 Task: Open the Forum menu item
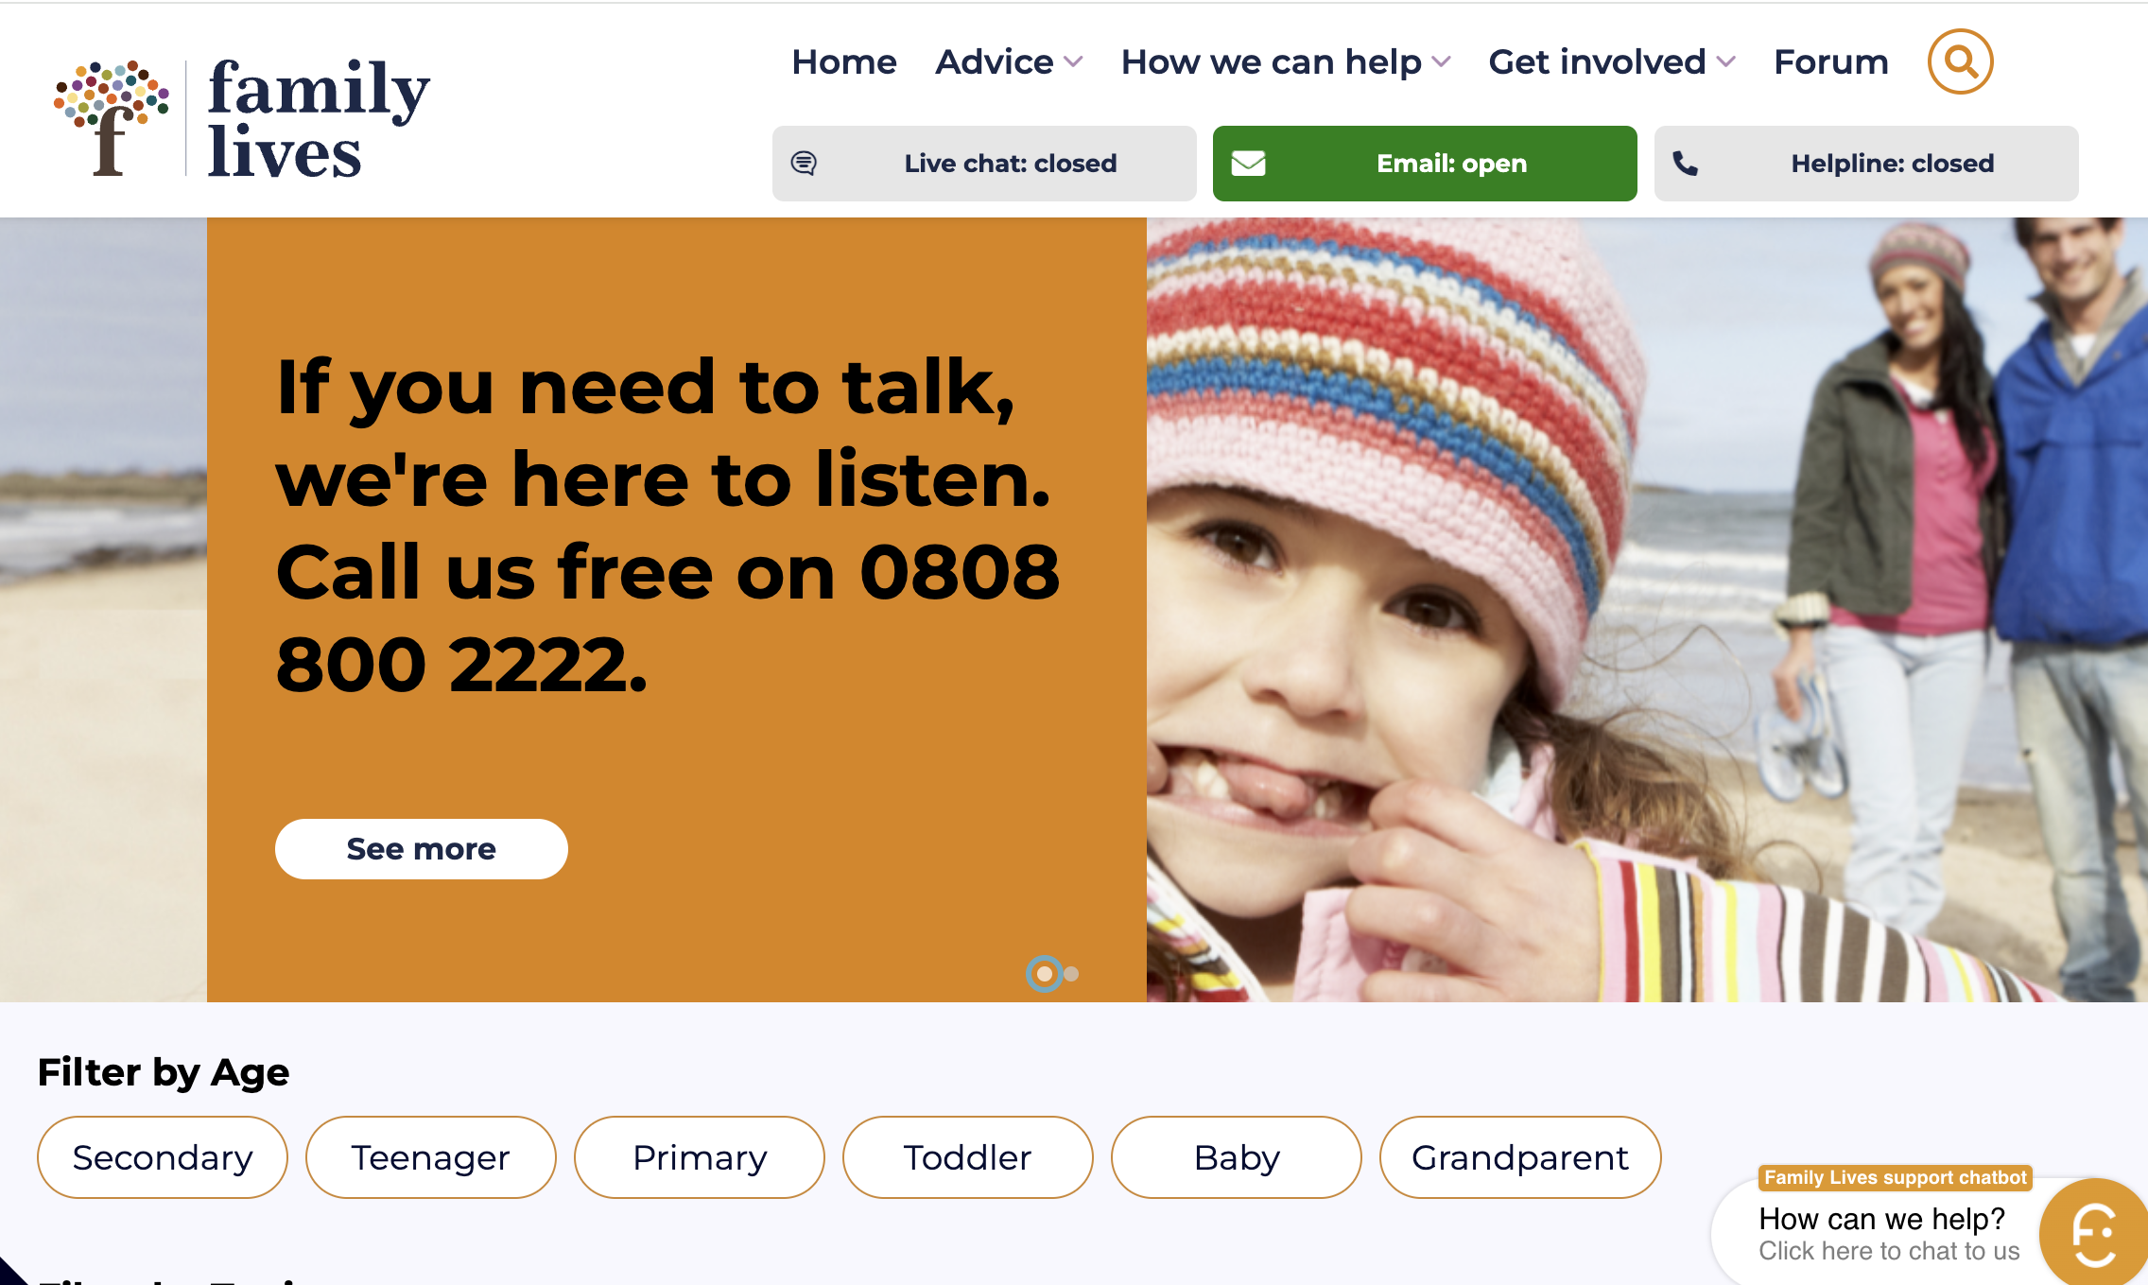1831,62
